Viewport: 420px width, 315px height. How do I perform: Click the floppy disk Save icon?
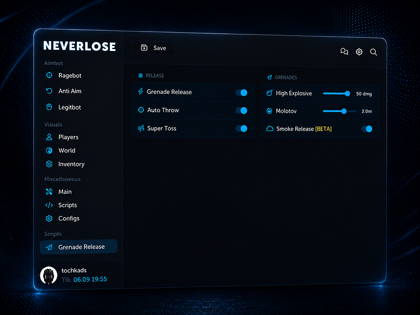pyautogui.click(x=144, y=48)
